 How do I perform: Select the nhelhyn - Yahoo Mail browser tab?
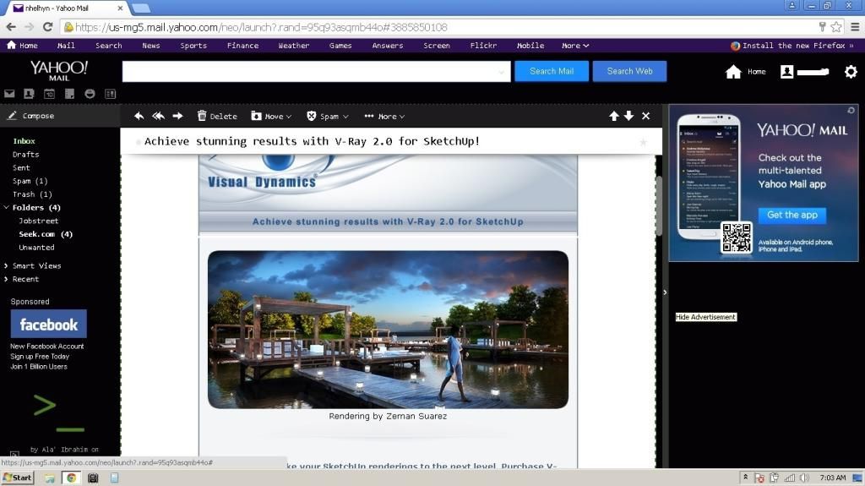pyautogui.click(x=66, y=8)
